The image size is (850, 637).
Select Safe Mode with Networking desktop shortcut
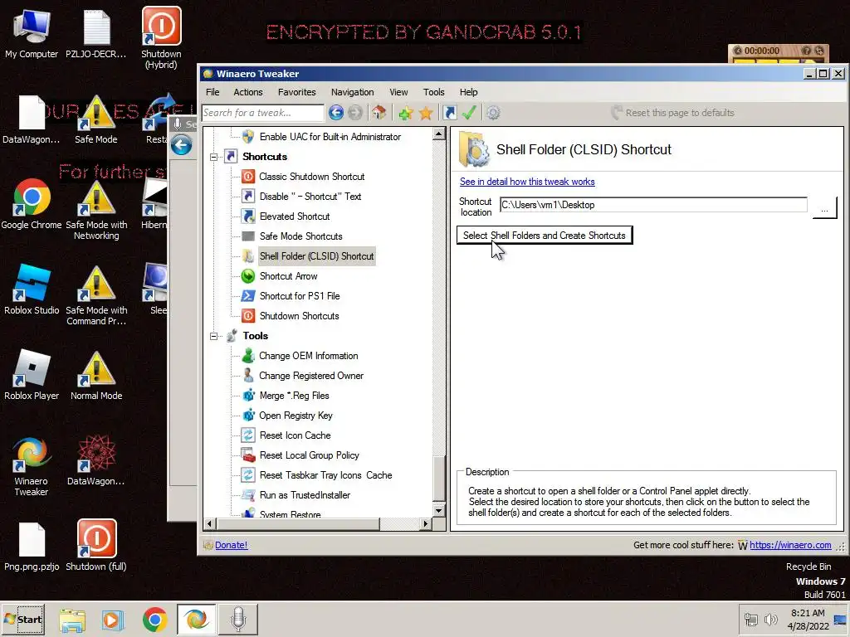pos(96,210)
